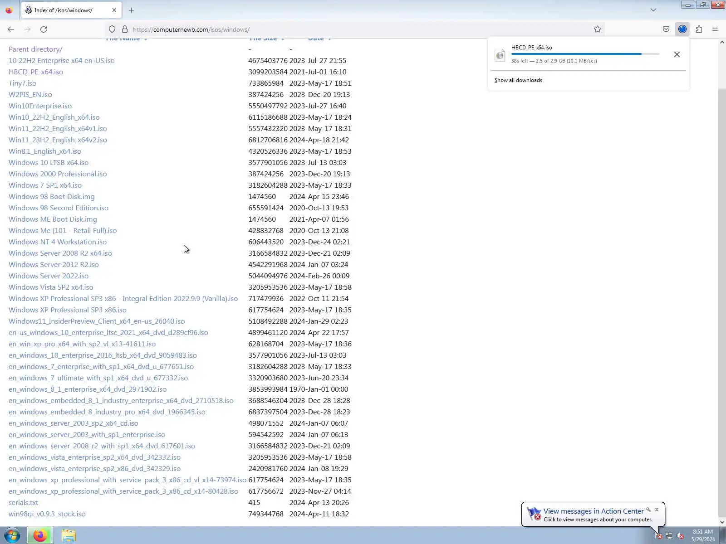Click 'Windows XP Professional SP3 x86.iso'
Image resolution: width=726 pixels, height=544 pixels.
pyautogui.click(x=68, y=310)
